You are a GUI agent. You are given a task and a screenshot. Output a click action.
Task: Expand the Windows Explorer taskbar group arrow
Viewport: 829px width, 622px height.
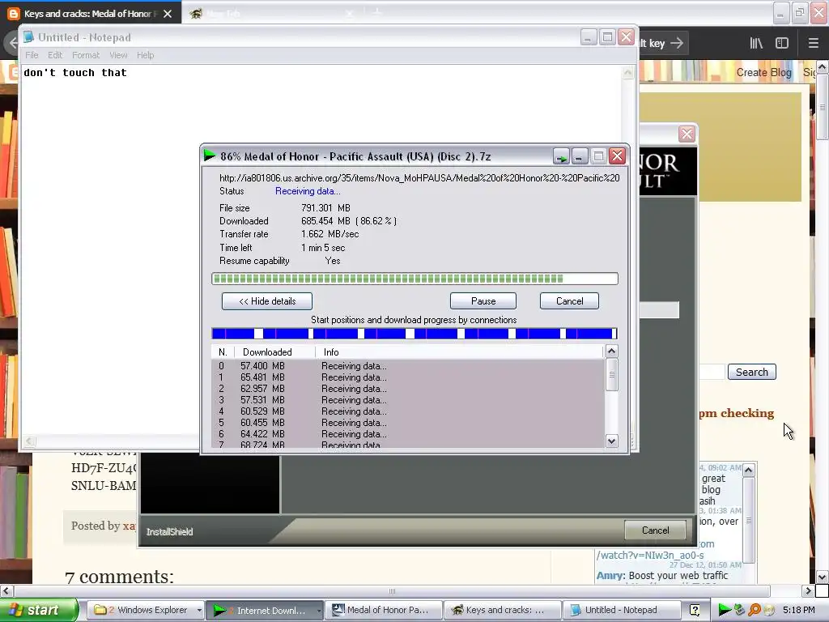point(199,610)
